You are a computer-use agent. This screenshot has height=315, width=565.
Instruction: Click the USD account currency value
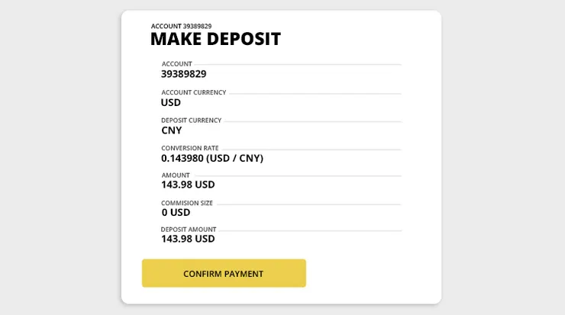[171, 102]
